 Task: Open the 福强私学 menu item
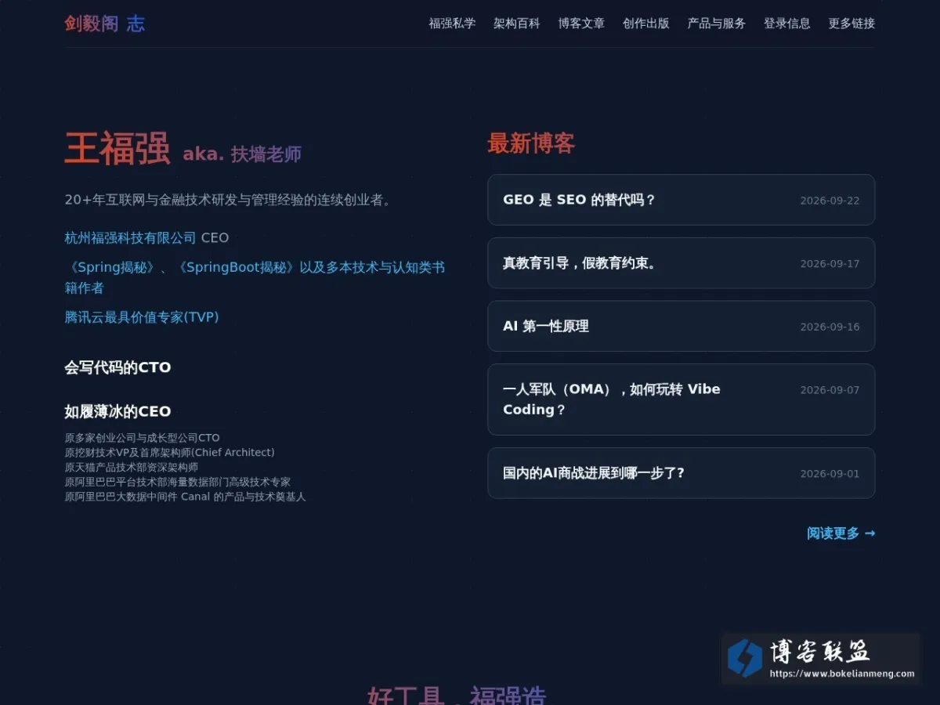[x=452, y=23]
